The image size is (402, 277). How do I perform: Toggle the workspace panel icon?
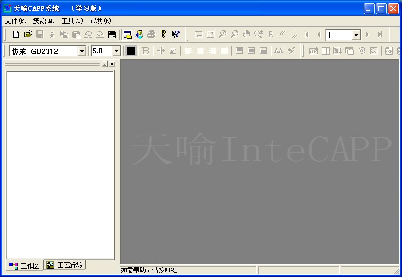click(x=127, y=34)
